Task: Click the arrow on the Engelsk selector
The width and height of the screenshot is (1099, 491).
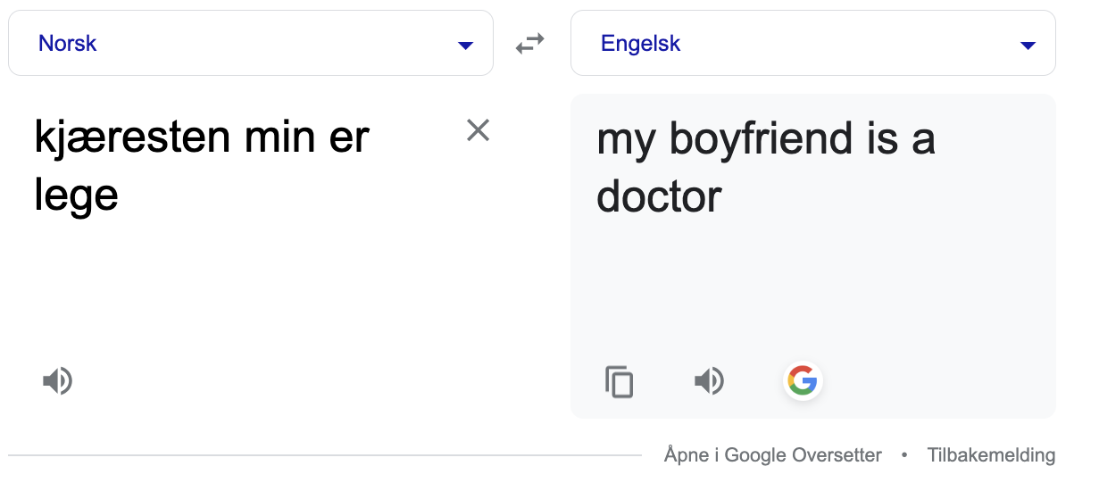Action: [x=1028, y=45]
